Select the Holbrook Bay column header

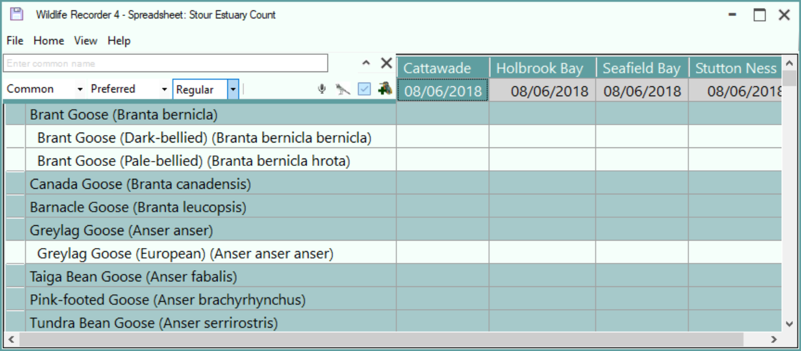543,68
